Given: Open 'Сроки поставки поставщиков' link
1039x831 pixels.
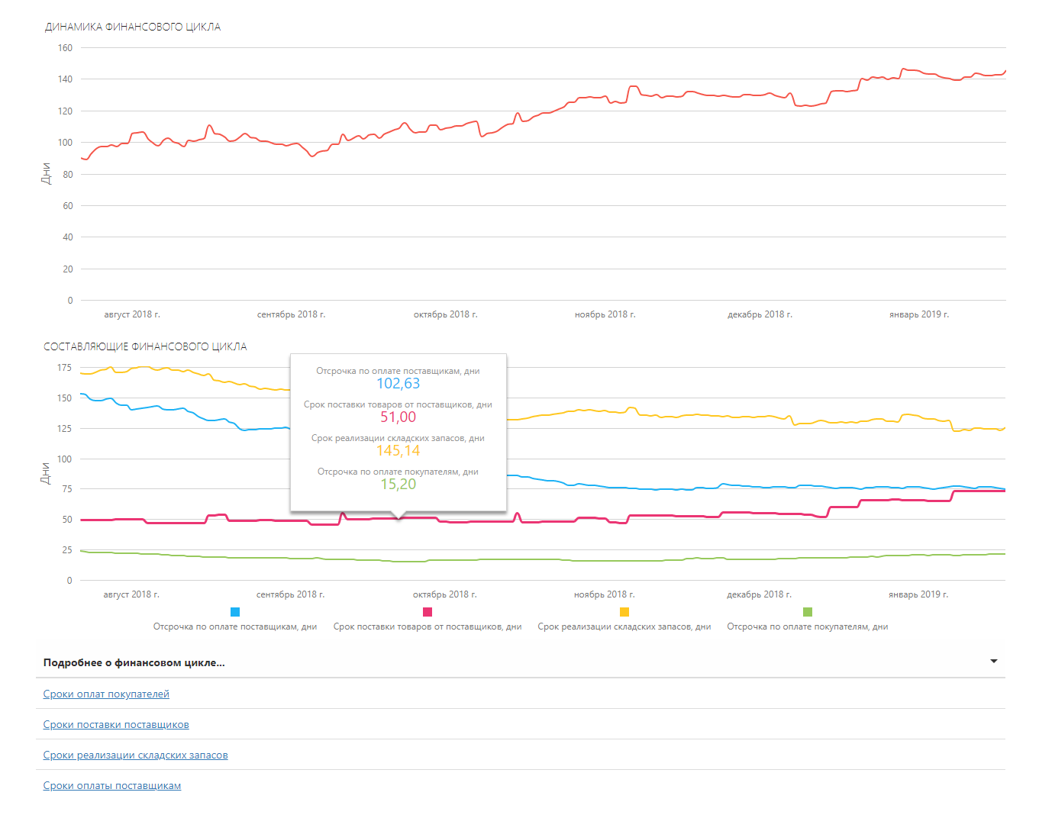Looking at the screenshot, I should 116,724.
